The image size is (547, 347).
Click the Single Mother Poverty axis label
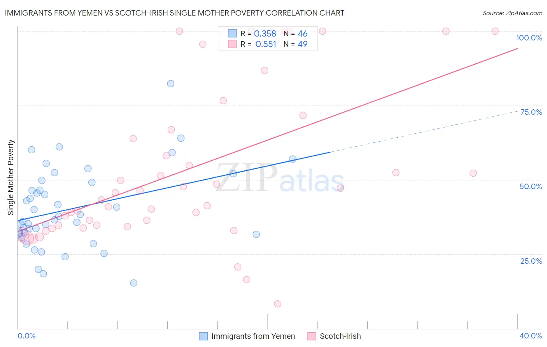point(11,177)
